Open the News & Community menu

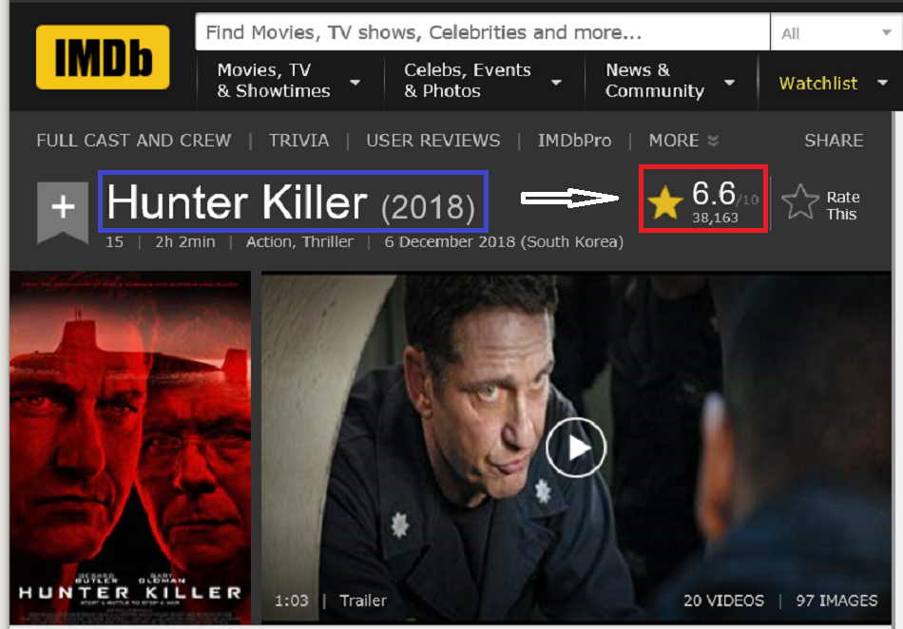(x=671, y=81)
